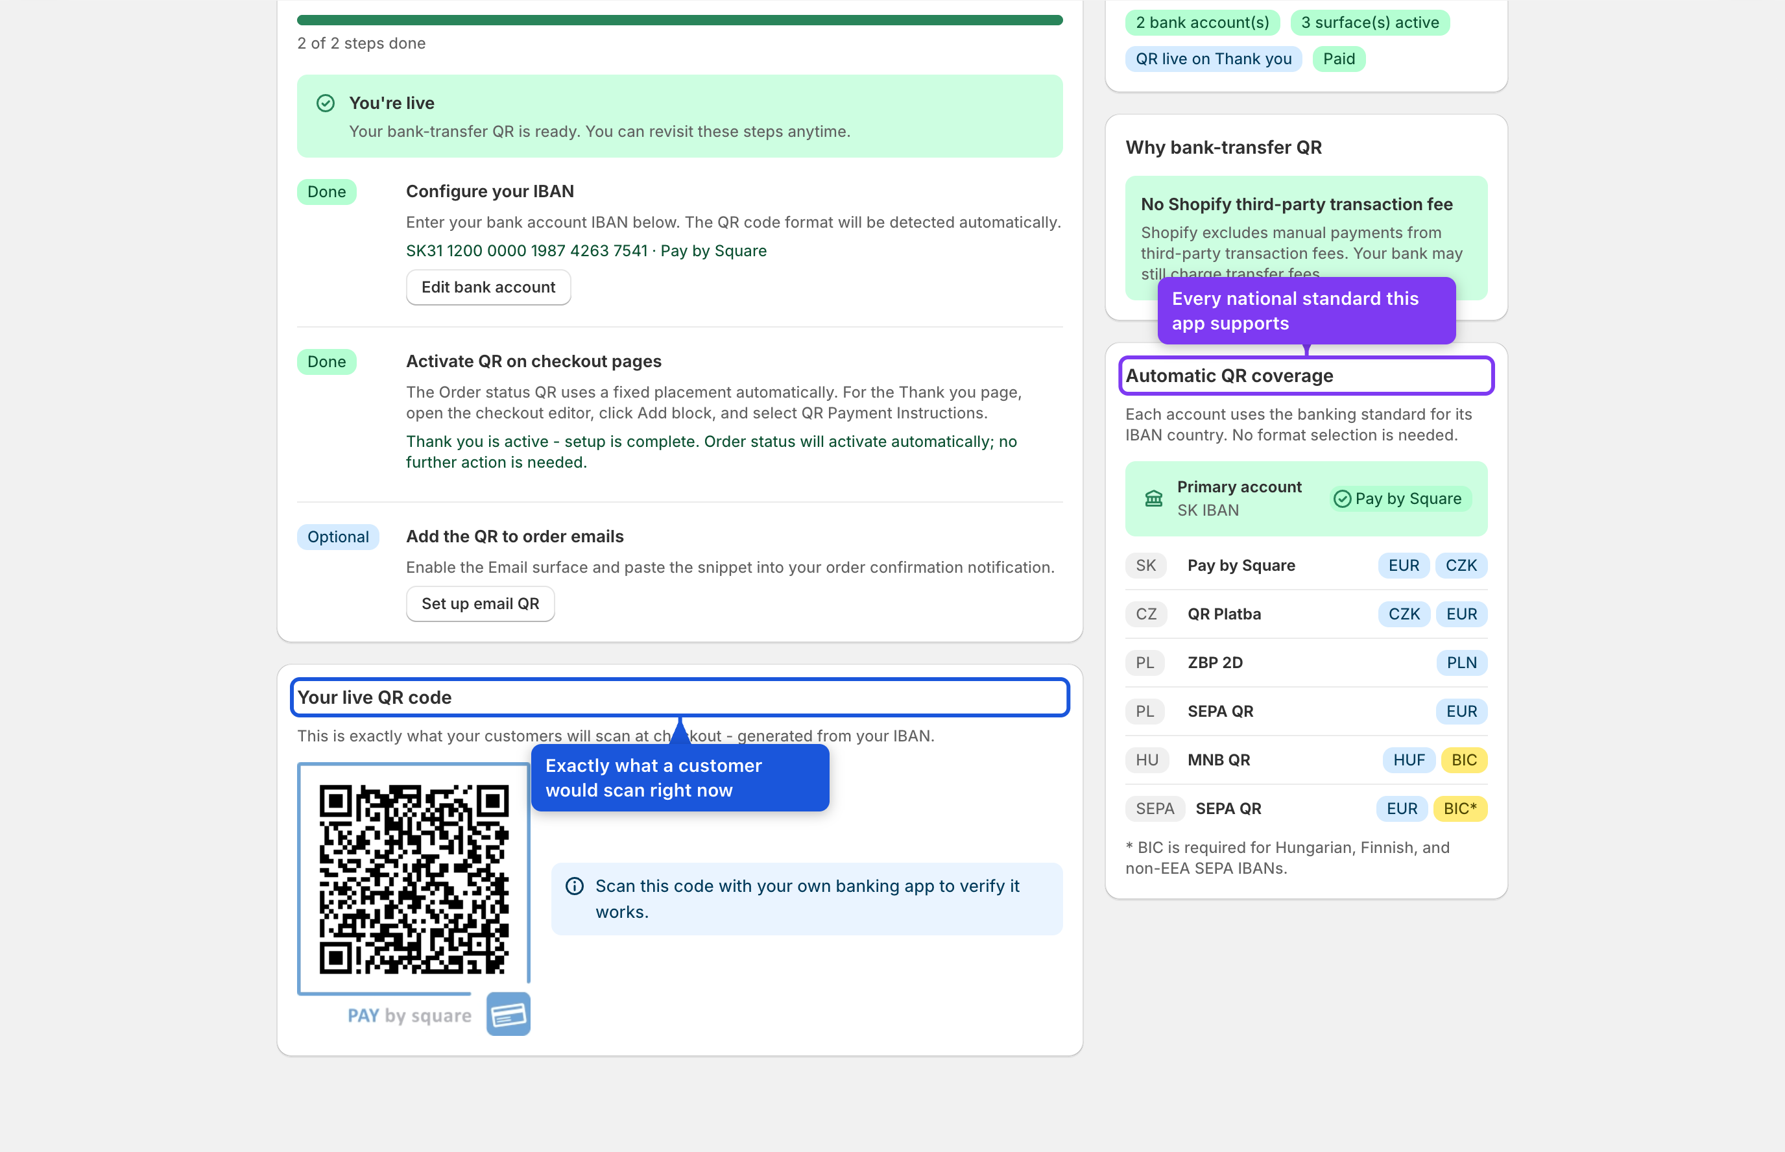Click the BIC* chip in the SEPA row's SEPA QR entry
The image size is (1785, 1152).
pyautogui.click(x=1459, y=809)
